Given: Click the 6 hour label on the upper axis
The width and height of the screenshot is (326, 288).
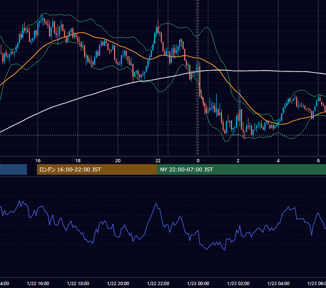Looking at the screenshot, I should (318, 161).
